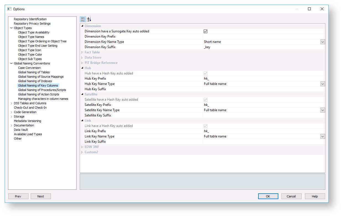Viewport: 342px width, 216px height.
Task: Toggle Hub Hash Key auto added checkbox
Action: point(205,73)
